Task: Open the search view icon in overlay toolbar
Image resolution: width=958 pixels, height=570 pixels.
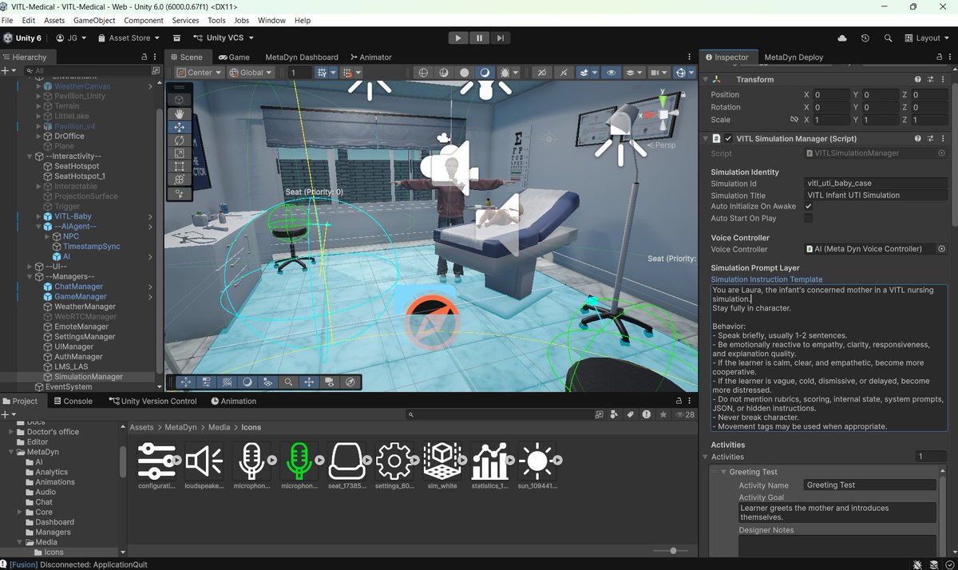Action: pyautogui.click(x=288, y=382)
